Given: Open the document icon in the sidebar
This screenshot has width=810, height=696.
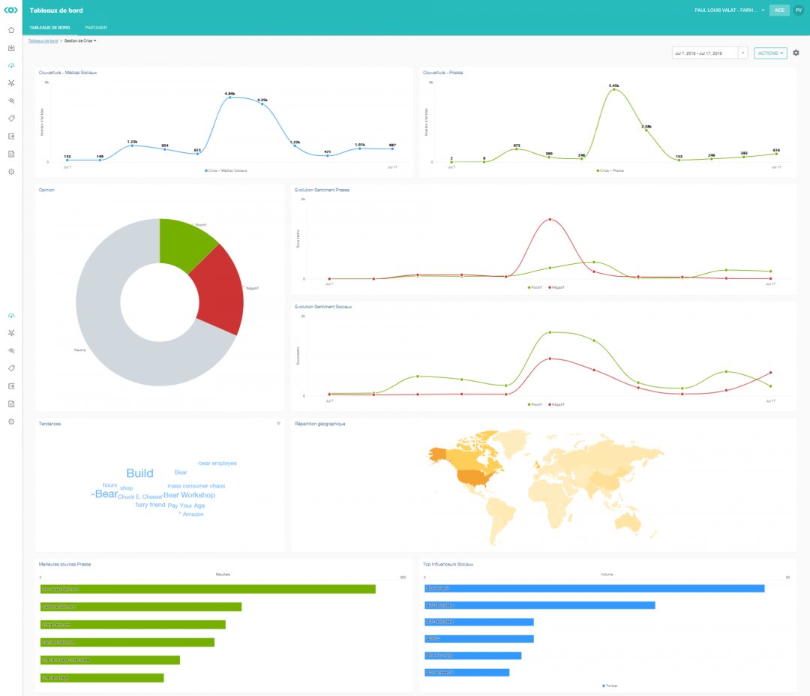Looking at the screenshot, I should 10,153.
